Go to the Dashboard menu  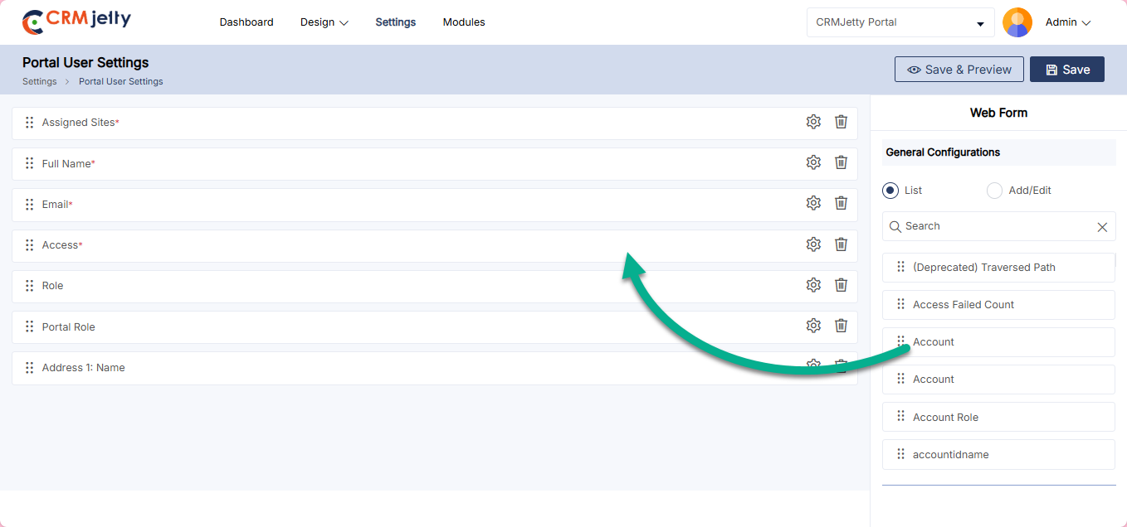coord(246,22)
